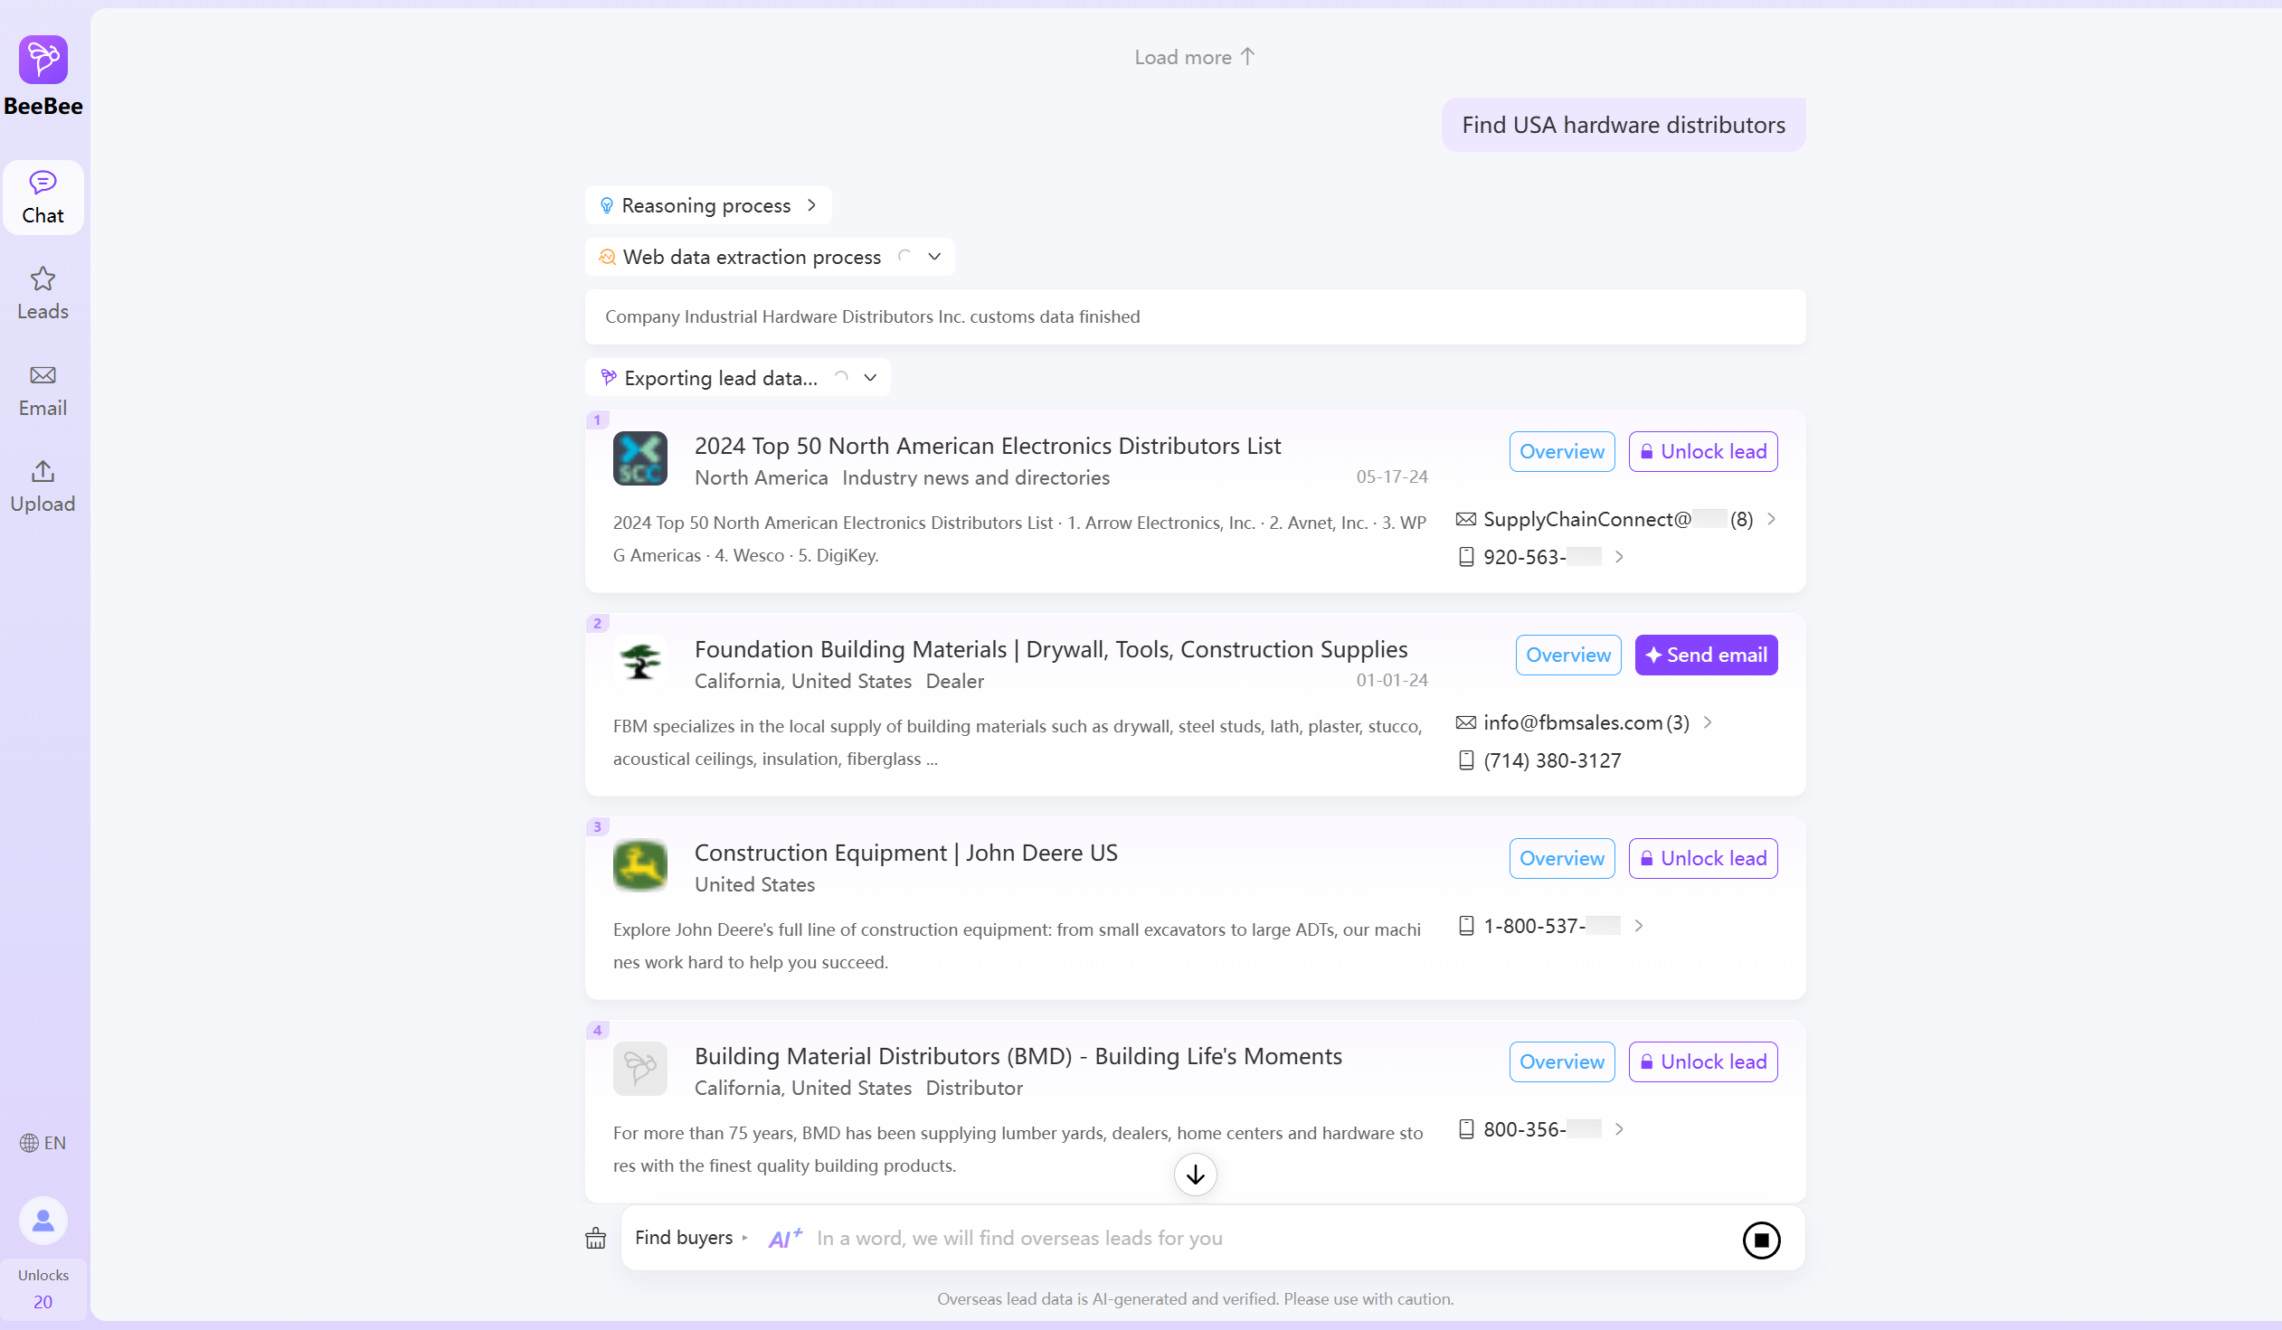Click the Foundation Building Materials tree logo
The image size is (2282, 1330).
[x=640, y=662]
